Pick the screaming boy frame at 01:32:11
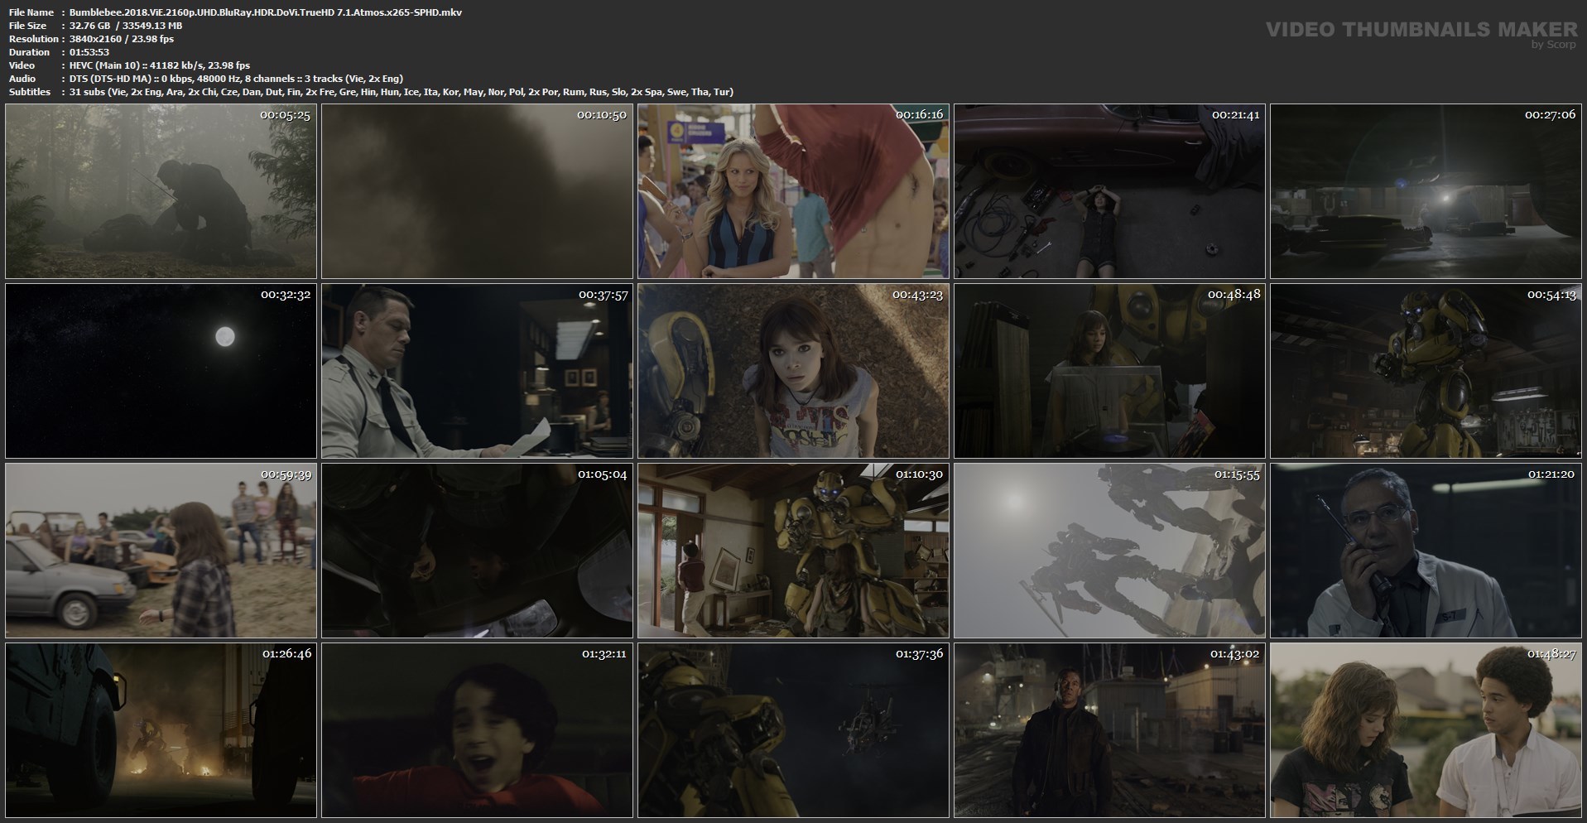The width and height of the screenshot is (1587, 823). 477,730
